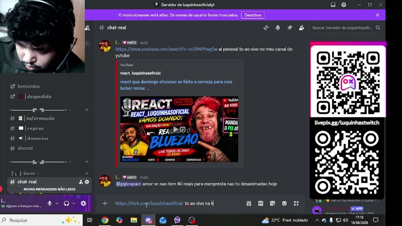The height and width of the screenshot is (226, 402).
Task: Open headphone output options arrow
Action: [x=74, y=203]
